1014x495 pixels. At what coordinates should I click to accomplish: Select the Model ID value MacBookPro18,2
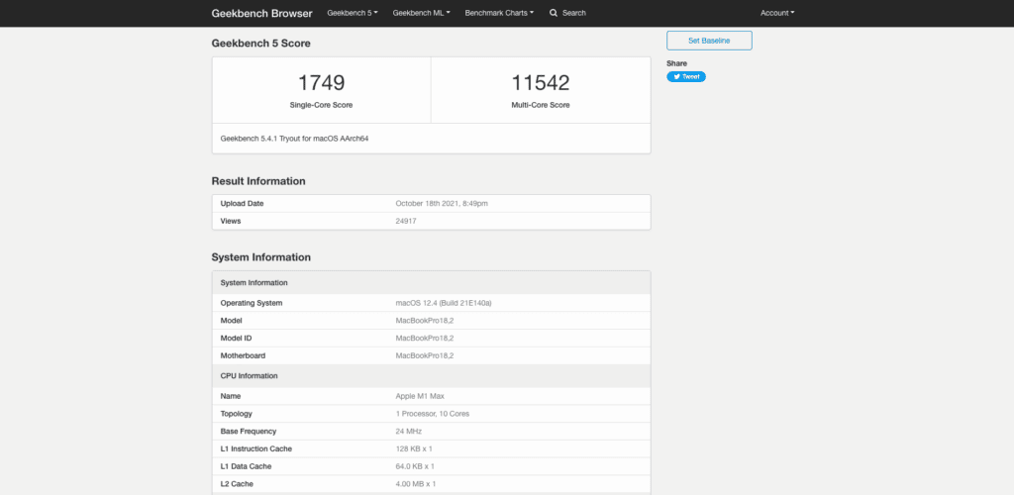[425, 338]
